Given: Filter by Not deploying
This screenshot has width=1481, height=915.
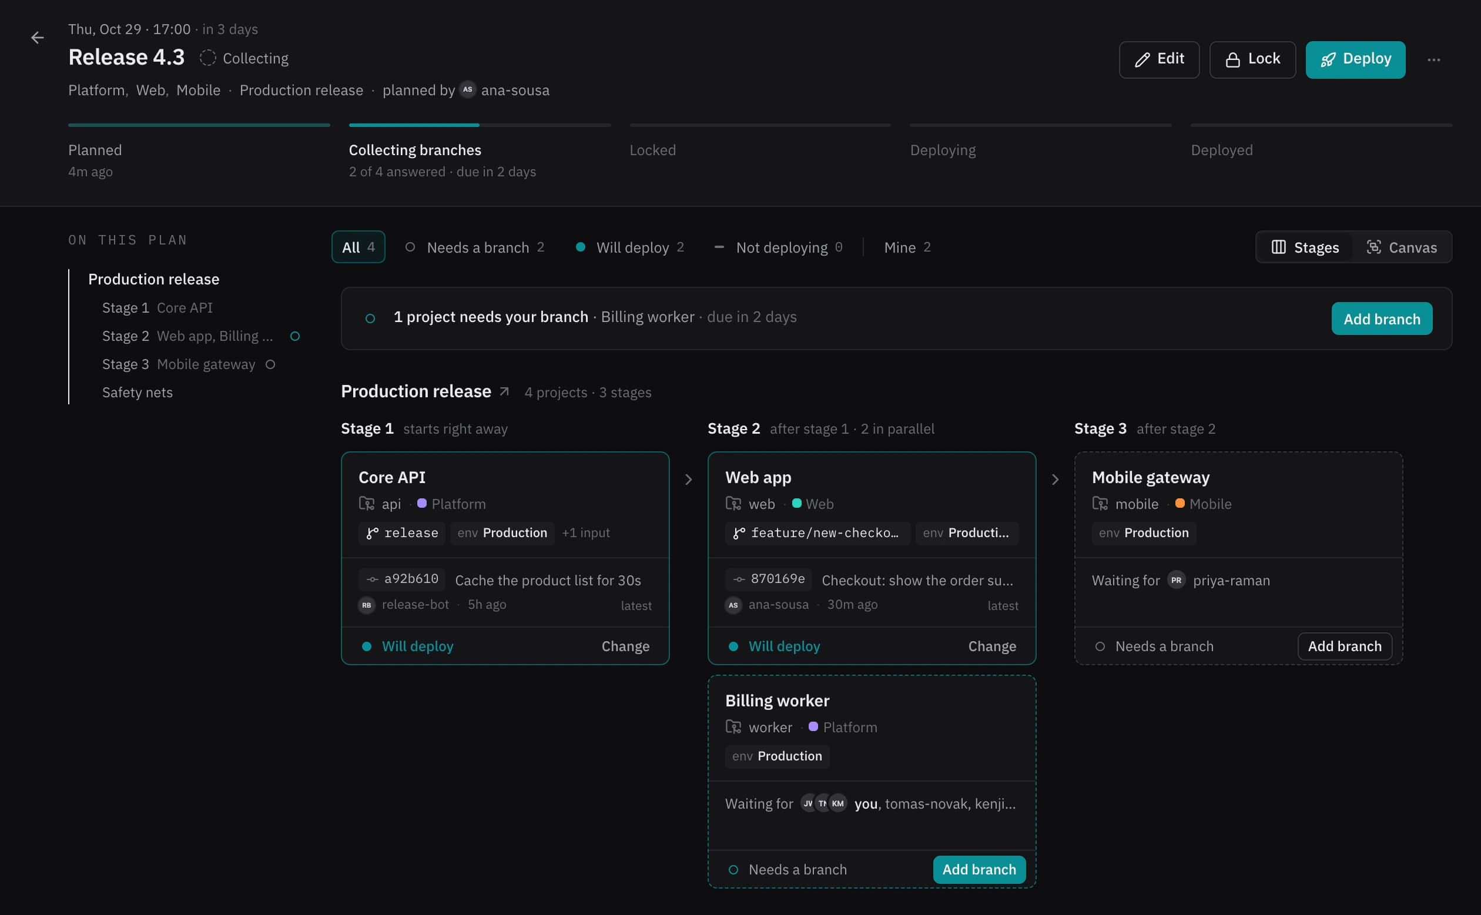Looking at the screenshot, I should tap(778, 247).
